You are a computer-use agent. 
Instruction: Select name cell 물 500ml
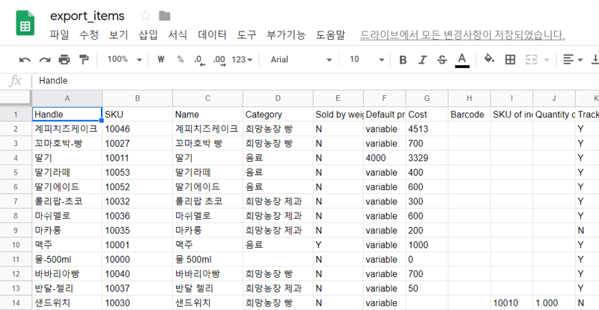pos(207,260)
